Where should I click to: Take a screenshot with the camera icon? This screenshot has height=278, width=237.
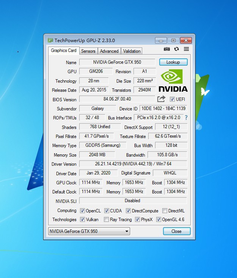(166, 49)
